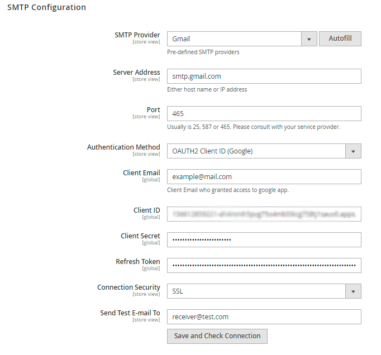Expand the Authentication Method dropdown
The width and height of the screenshot is (381, 355).
tap(264, 151)
